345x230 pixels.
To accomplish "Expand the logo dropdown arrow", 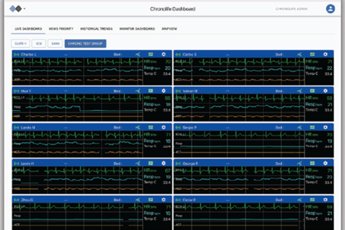I will 24,9.
